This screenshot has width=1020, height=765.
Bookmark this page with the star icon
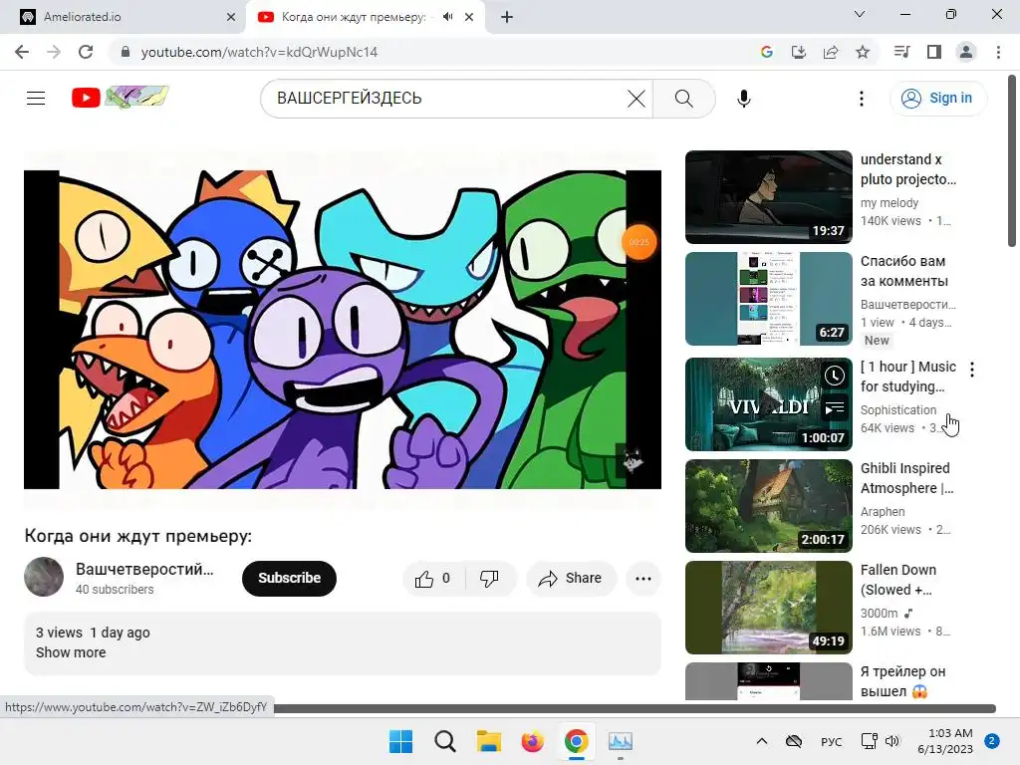tap(863, 52)
